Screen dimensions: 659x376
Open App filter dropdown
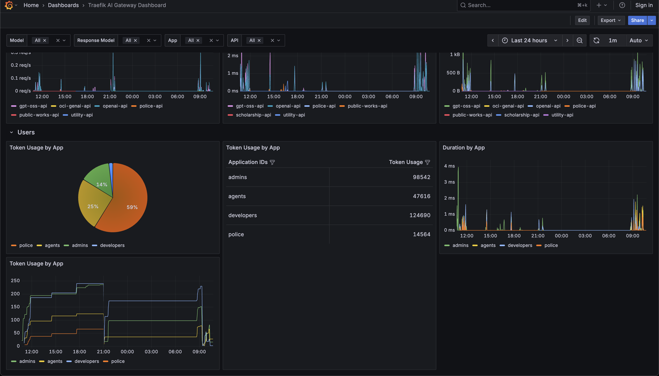coord(217,40)
